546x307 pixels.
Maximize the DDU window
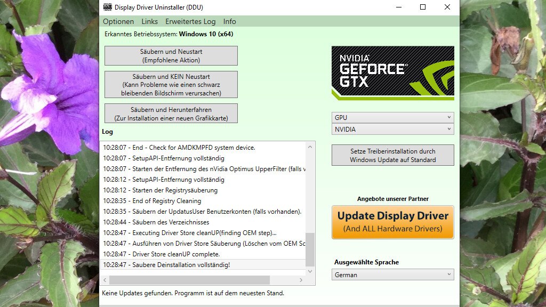[423, 7]
